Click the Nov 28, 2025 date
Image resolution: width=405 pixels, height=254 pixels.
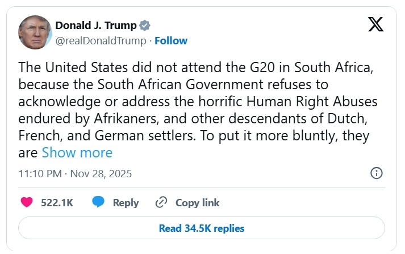pyautogui.click(x=101, y=173)
